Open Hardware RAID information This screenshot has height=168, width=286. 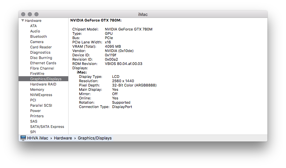pos(43,84)
